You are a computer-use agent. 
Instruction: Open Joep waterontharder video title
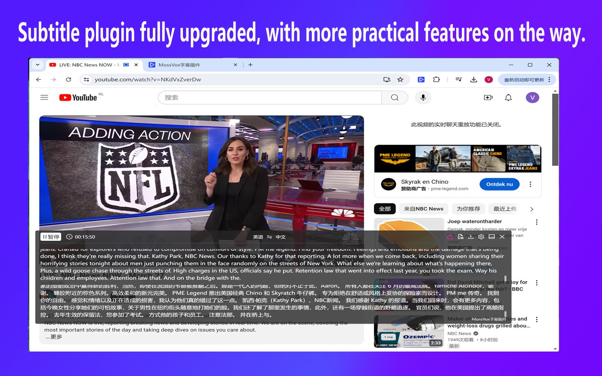[x=475, y=221]
